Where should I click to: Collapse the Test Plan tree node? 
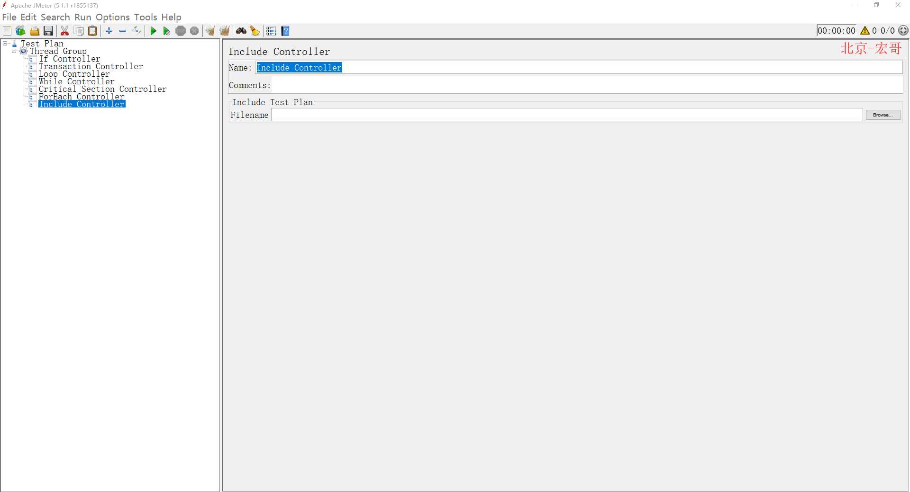coord(5,44)
